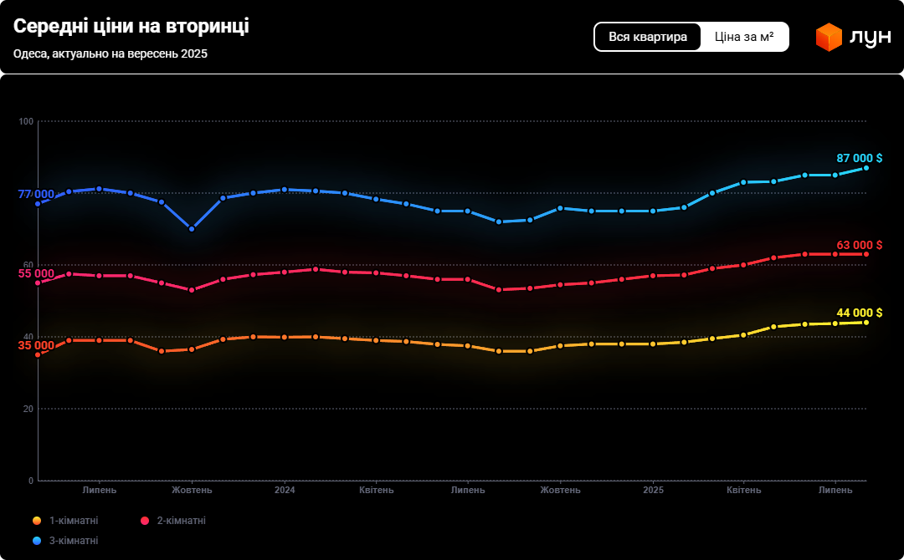This screenshot has height=560, width=904.
Task: Click the chart title 'Середні ціни на вторинці'
Action: [131, 27]
